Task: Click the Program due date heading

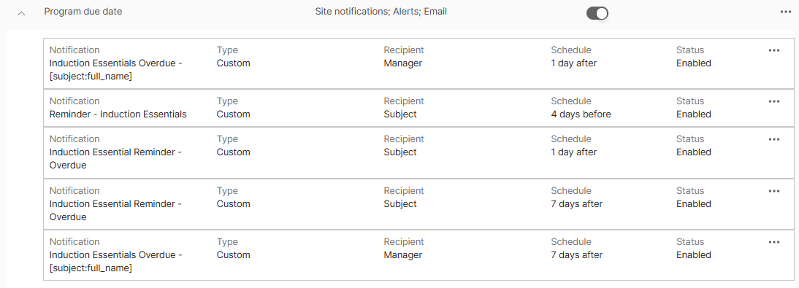Action: coord(83,11)
